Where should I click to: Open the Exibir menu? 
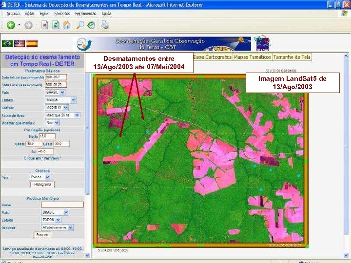coord(44,14)
